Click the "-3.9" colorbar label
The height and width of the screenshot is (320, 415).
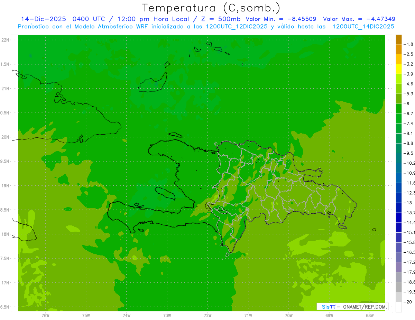(x=408, y=74)
